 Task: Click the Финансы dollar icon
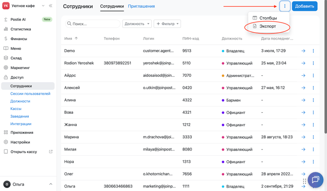coord(6,39)
